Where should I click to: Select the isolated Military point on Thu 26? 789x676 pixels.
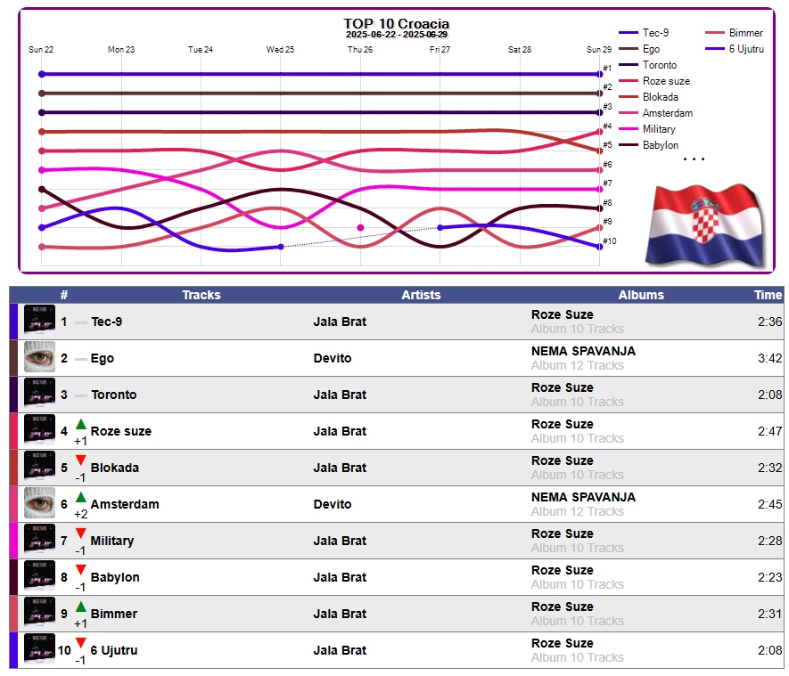click(360, 228)
